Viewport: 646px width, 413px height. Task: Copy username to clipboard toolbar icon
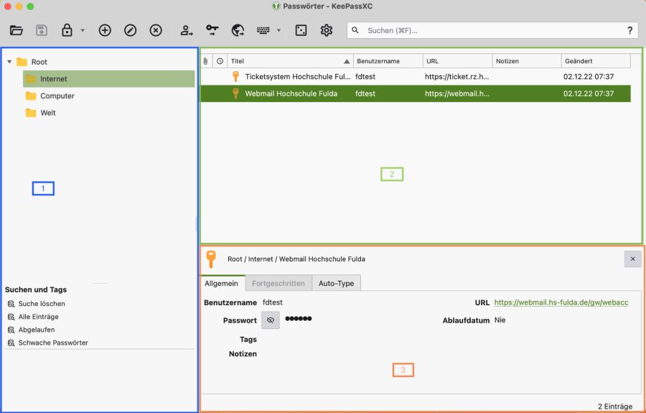pos(187,30)
